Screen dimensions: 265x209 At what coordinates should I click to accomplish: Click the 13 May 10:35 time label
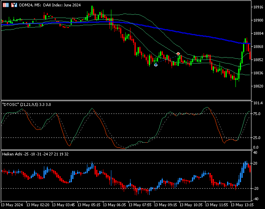pos(191,205)
